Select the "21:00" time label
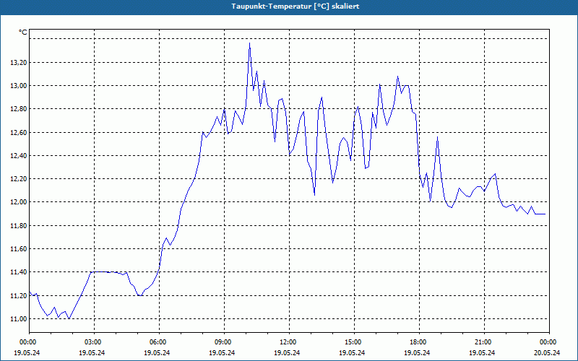Viewport: 578px width, 361px height. point(484,342)
